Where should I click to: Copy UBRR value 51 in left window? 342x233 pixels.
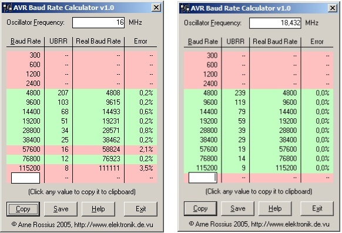click(65, 121)
